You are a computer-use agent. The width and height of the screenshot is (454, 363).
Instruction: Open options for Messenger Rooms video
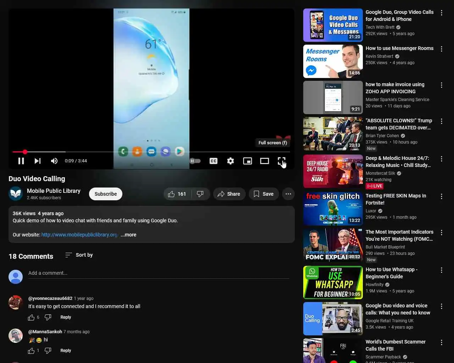point(442,49)
